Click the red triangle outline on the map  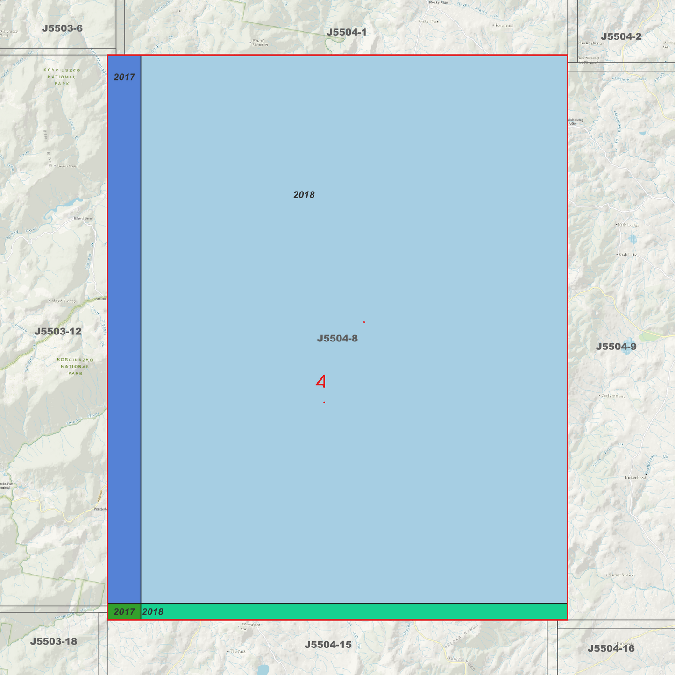point(321,381)
